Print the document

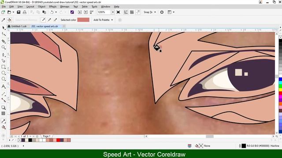click(x=25, y=12)
